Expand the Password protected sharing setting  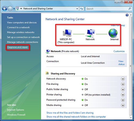(123, 100)
